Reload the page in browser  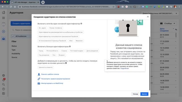click(11, 7)
